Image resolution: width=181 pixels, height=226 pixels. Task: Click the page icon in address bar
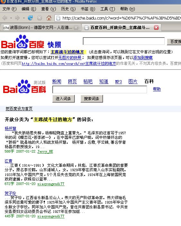point(58,18)
